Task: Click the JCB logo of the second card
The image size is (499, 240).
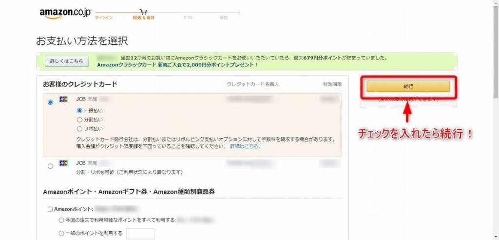Action: pos(63,163)
